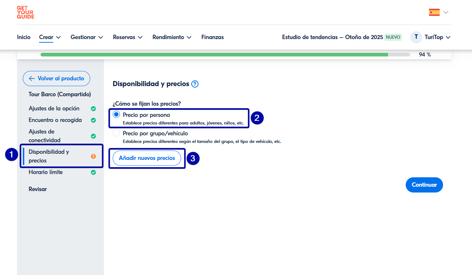The width and height of the screenshot is (472, 275).
Task: Click green checkmark beside Encuentro o recogida
Action: tap(93, 120)
